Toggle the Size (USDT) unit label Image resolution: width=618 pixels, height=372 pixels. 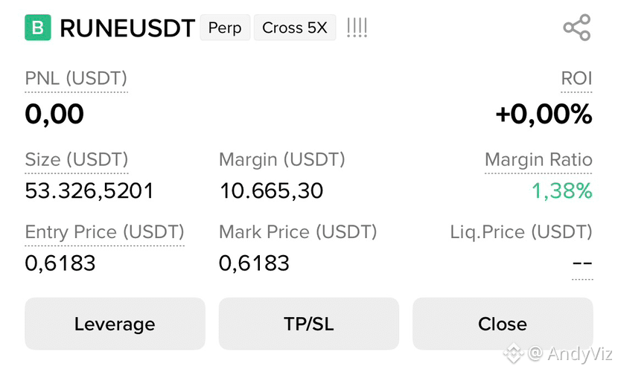77,160
